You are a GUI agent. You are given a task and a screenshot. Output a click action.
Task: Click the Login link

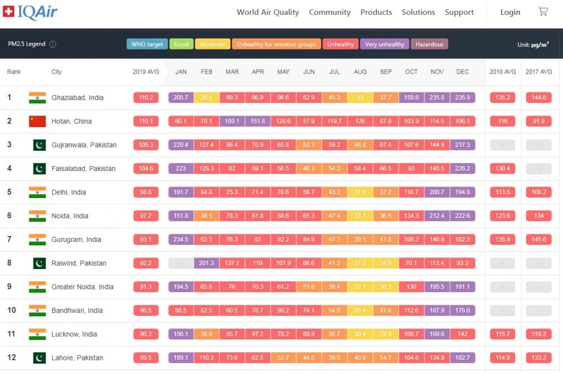pyautogui.click(x=510, y=12)
